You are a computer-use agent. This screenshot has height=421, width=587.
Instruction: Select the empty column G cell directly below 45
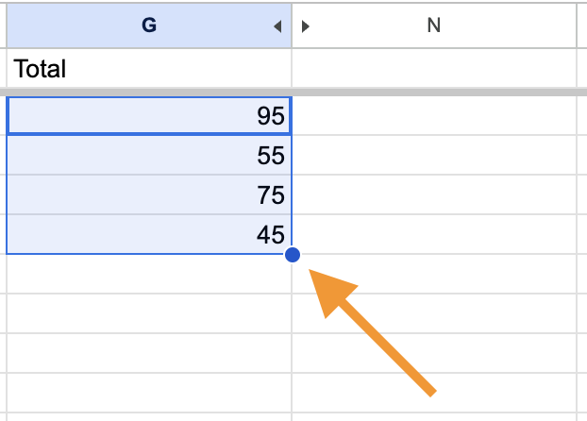point(148,274)
